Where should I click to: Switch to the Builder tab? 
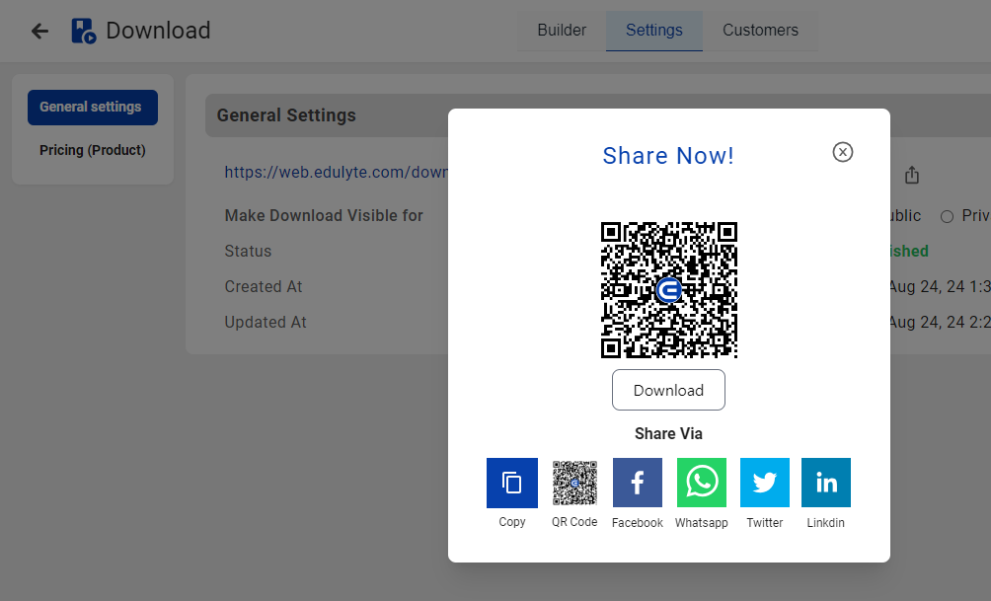(x=562, y=31)
